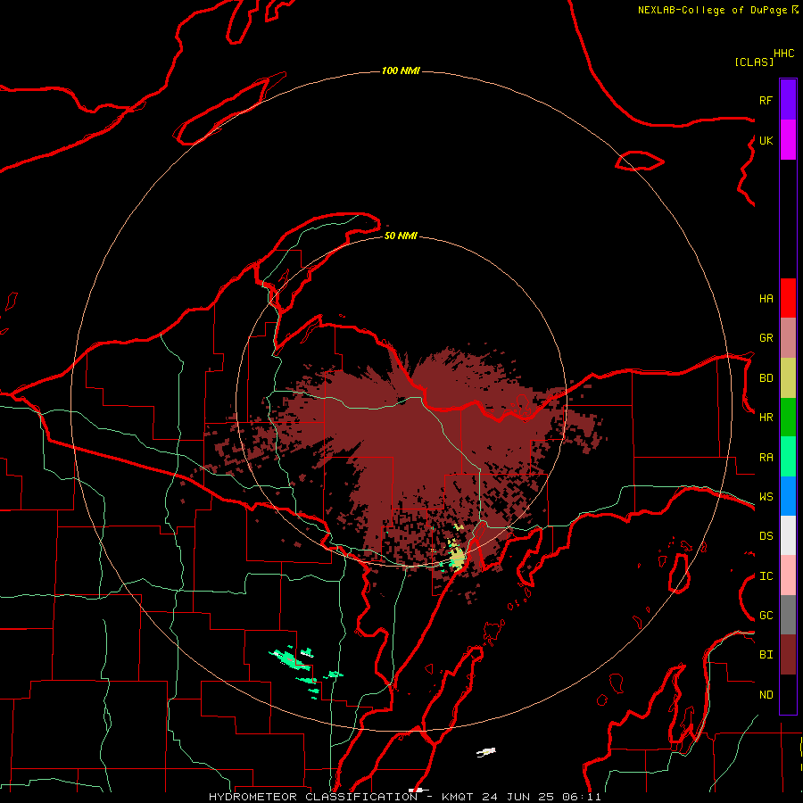803x803 pixels.
Task: Click the small white echo near bottom edge
Action: click(x=486, y=752)
